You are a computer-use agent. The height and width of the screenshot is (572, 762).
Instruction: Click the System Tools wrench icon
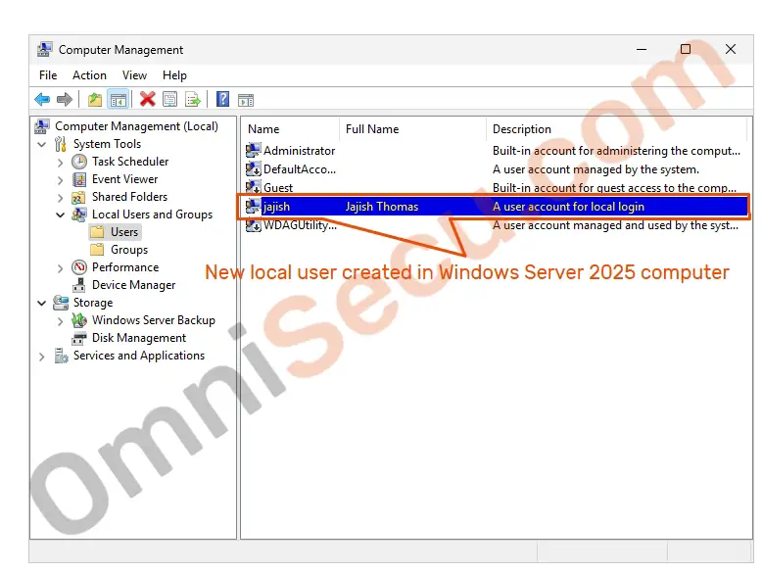[61, 144]
